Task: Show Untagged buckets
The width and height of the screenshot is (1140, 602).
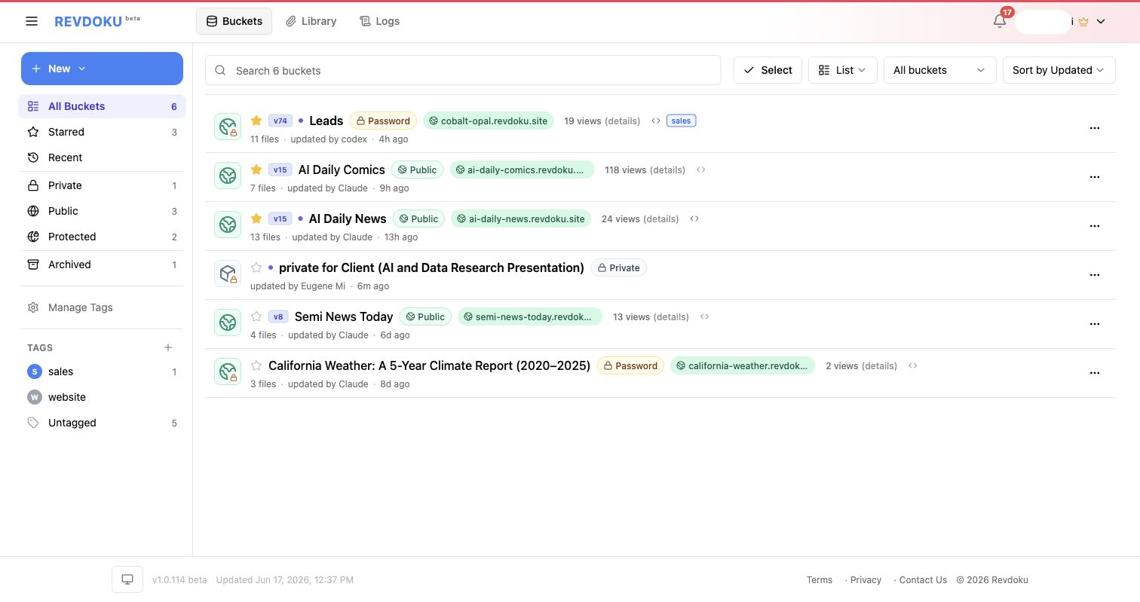Action: coord(102,423)
